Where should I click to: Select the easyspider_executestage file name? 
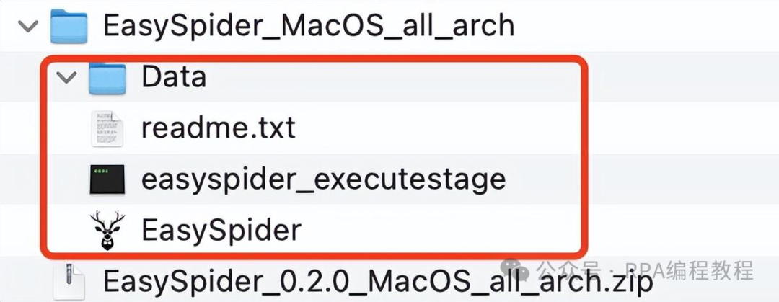coord(324,179)
